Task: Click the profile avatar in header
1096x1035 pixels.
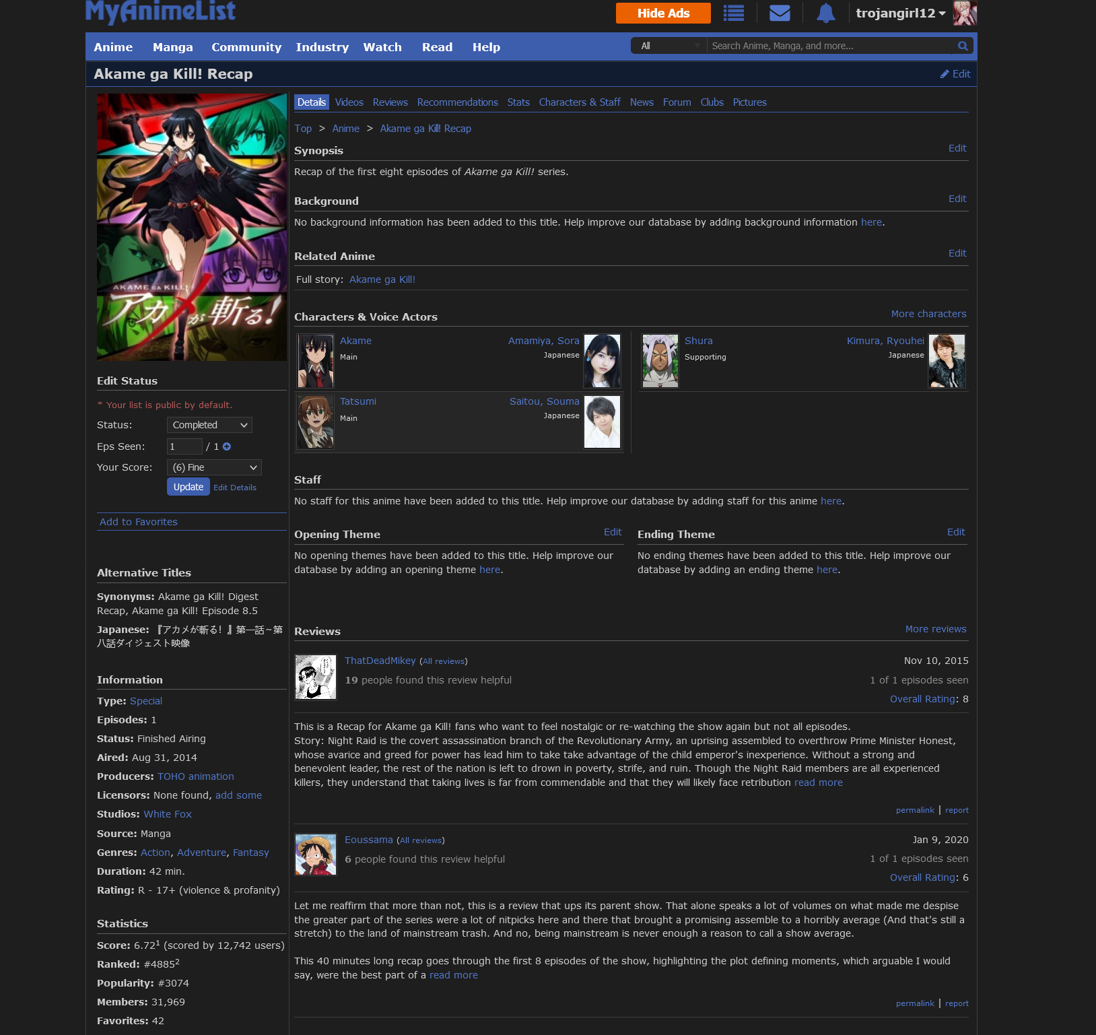Action: 965,13
